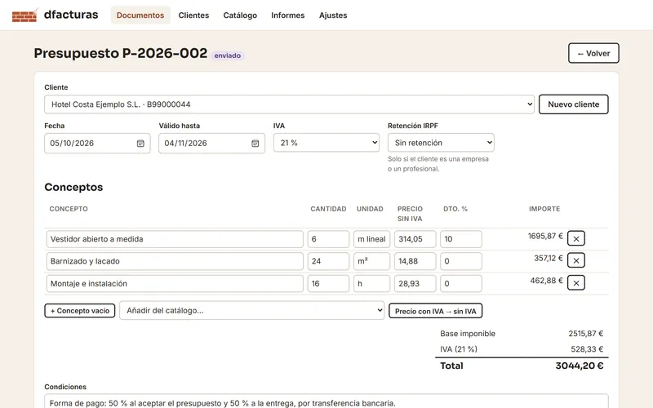Edit concept name Barnizado y lacado

coord(175,261)
